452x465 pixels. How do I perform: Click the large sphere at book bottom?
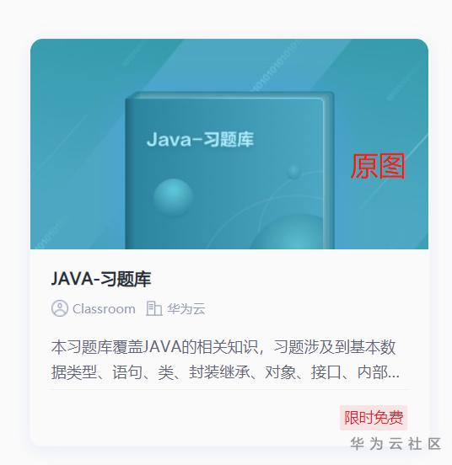(287, 232)
